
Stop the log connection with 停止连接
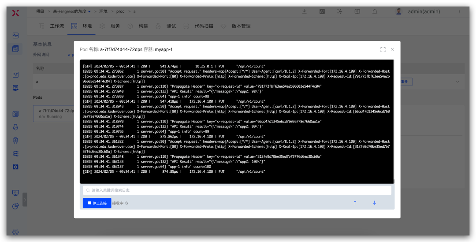pyautogui.click(x=97, y=203)
